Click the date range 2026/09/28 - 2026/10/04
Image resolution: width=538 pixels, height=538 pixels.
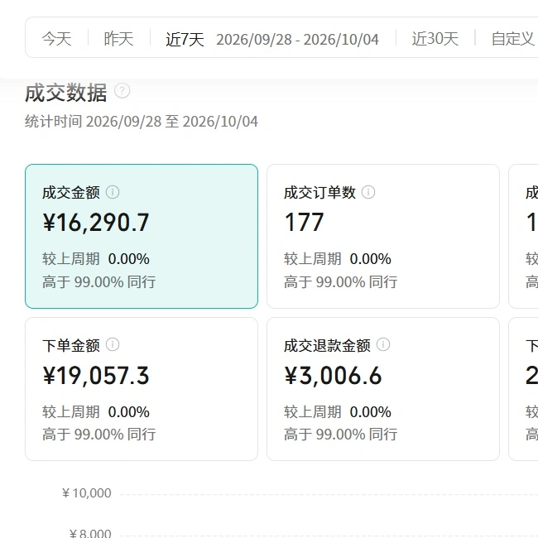(297, 40)
